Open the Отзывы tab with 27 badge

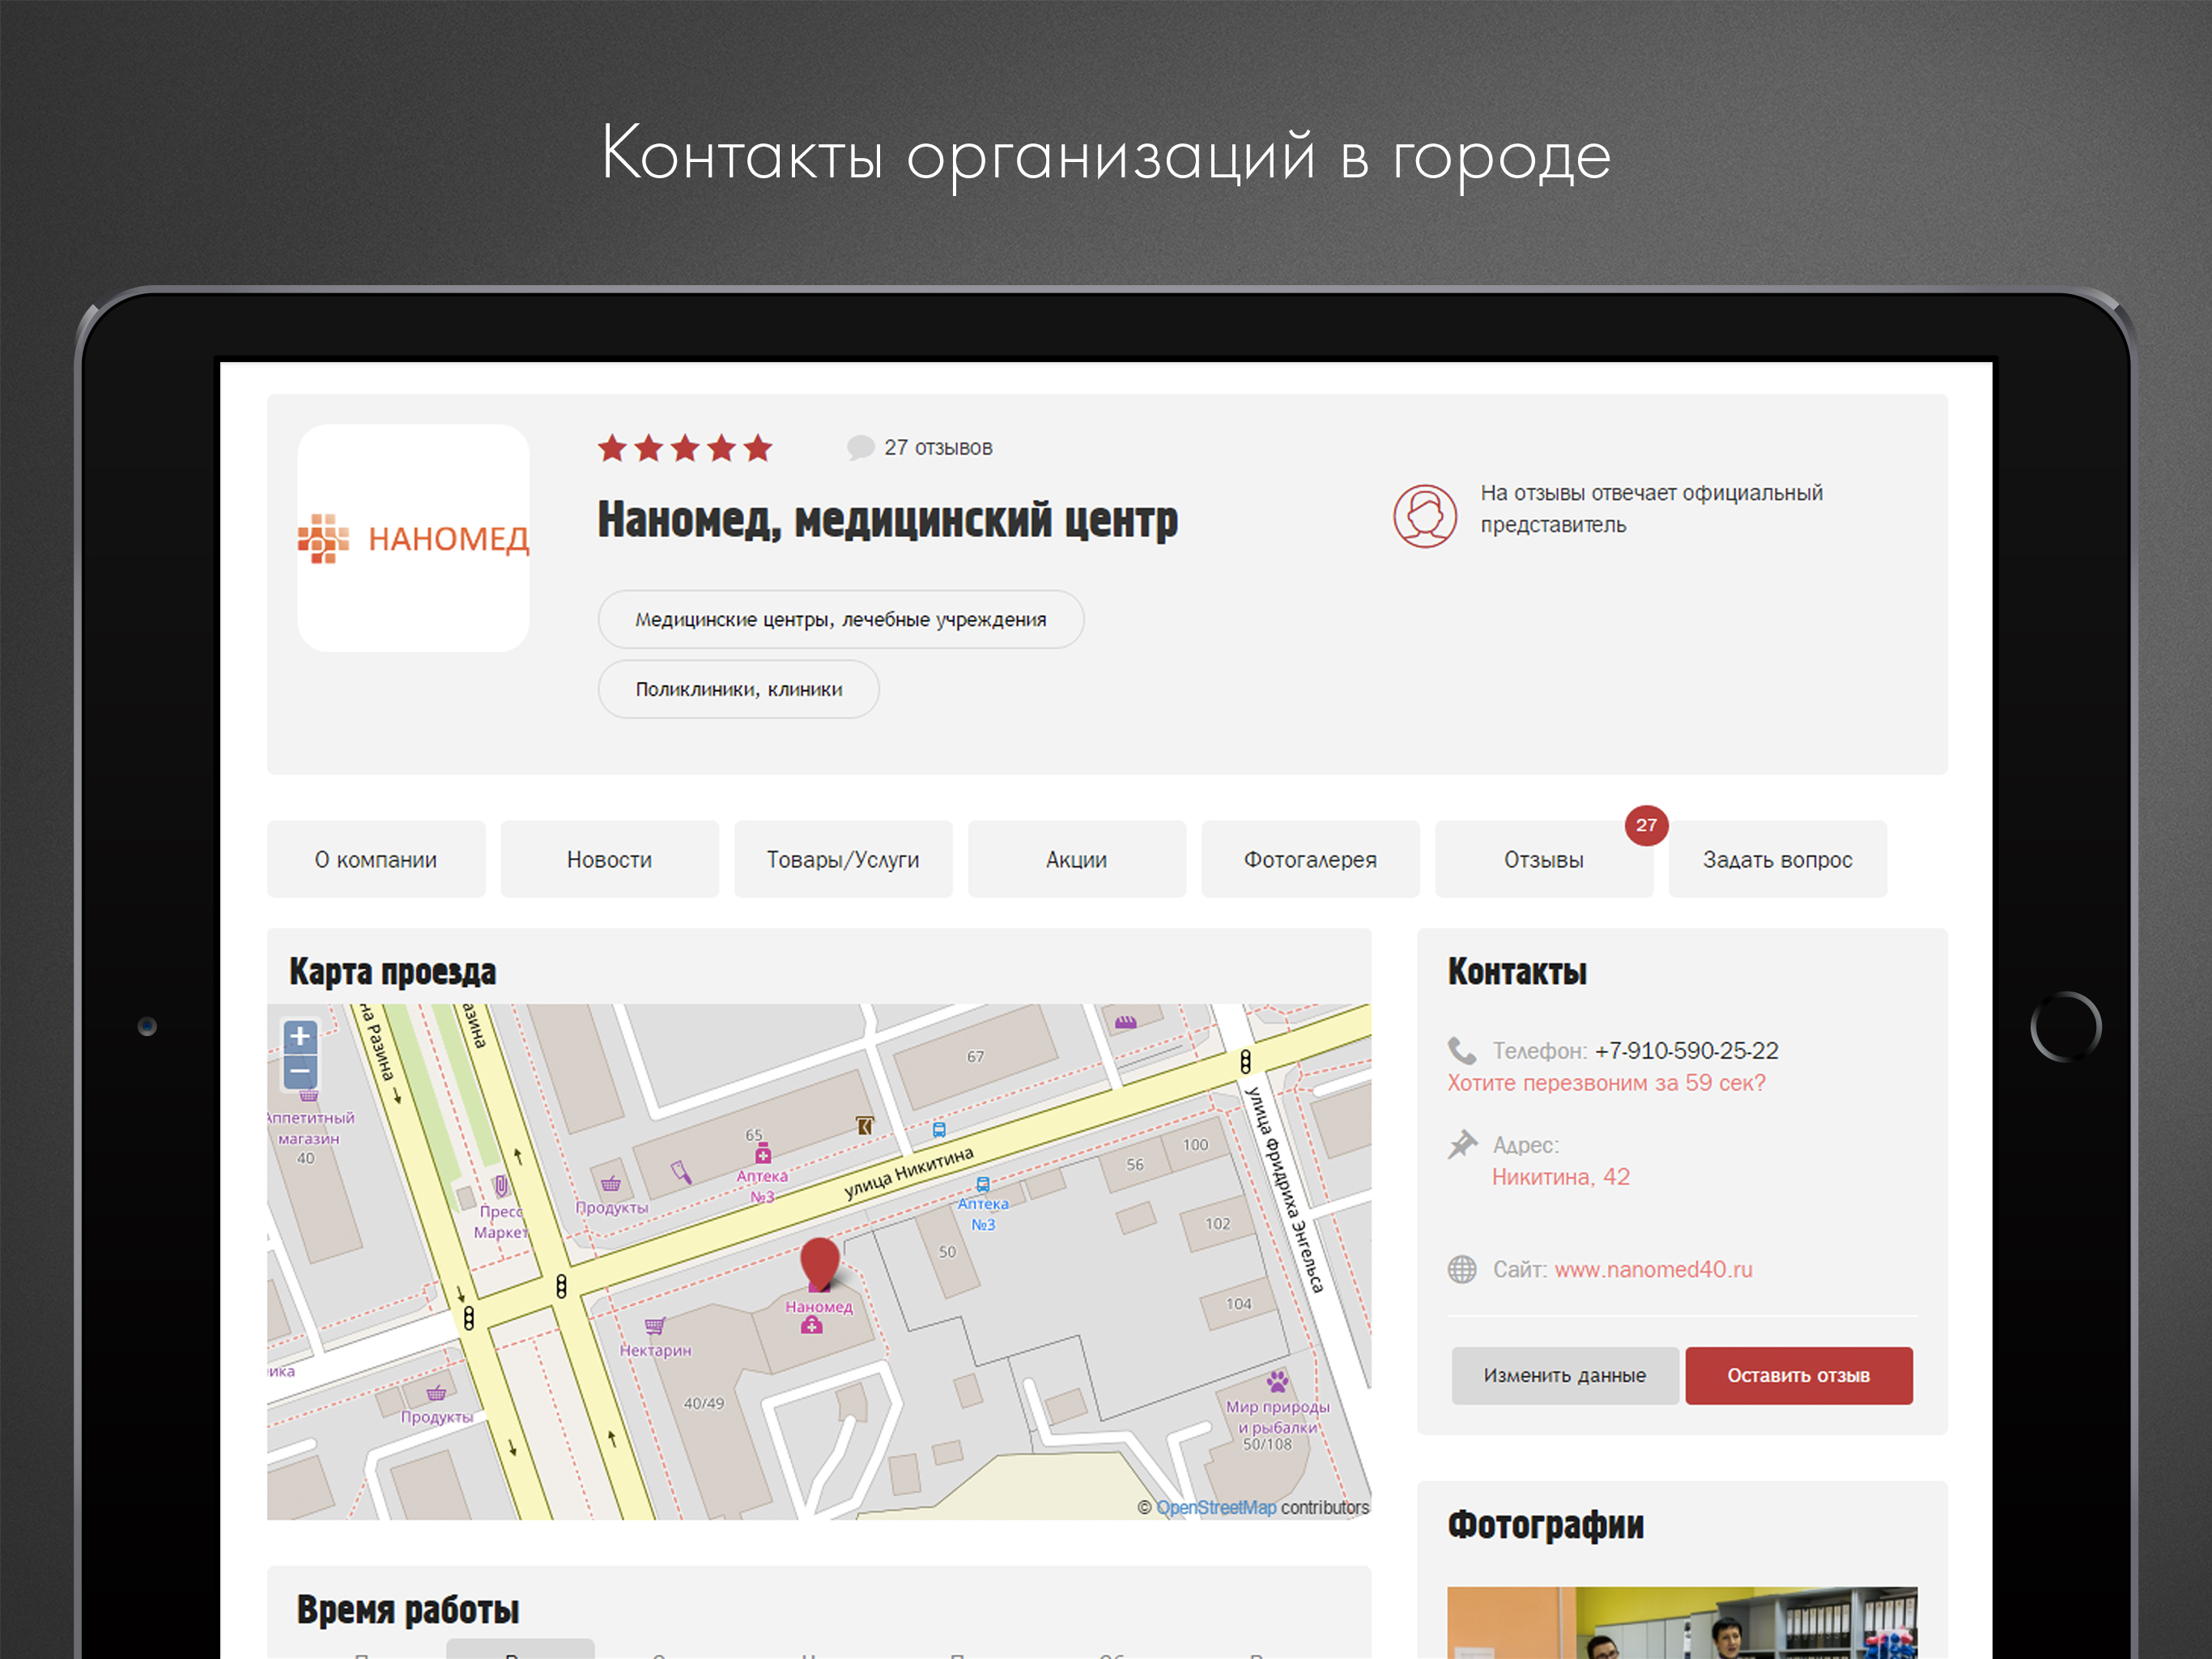(x=1543, y=859)
